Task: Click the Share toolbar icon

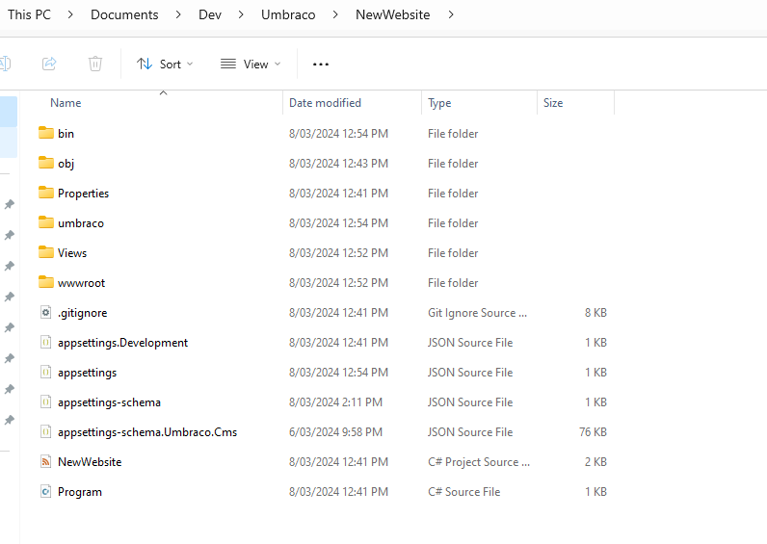Action: 49,64
